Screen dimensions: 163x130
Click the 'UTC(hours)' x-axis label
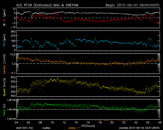(88, 126)
